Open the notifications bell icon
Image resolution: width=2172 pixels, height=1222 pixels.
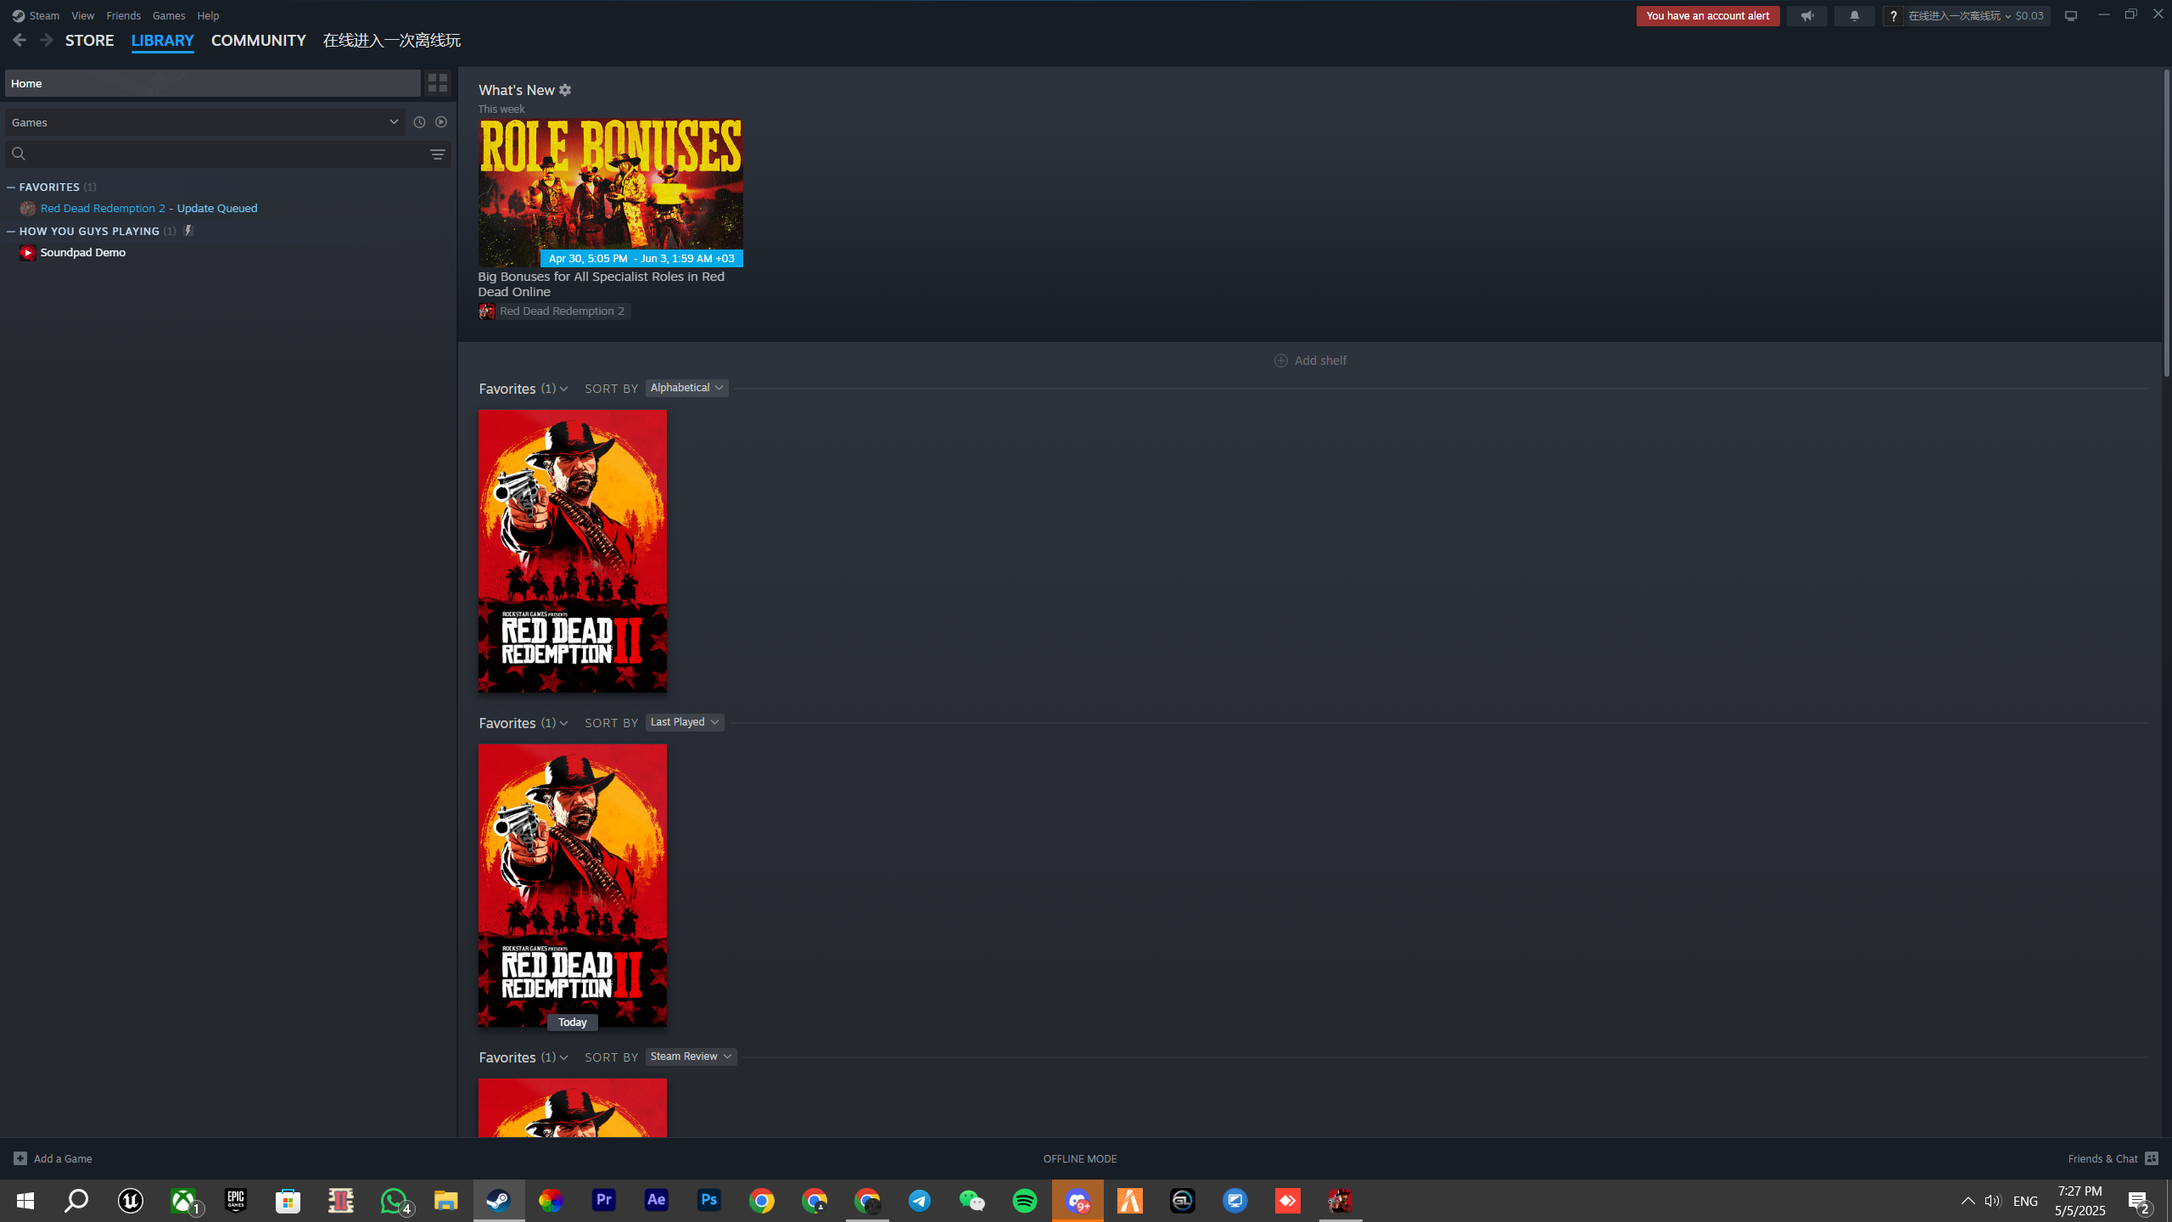click(x=1855, y=16)
